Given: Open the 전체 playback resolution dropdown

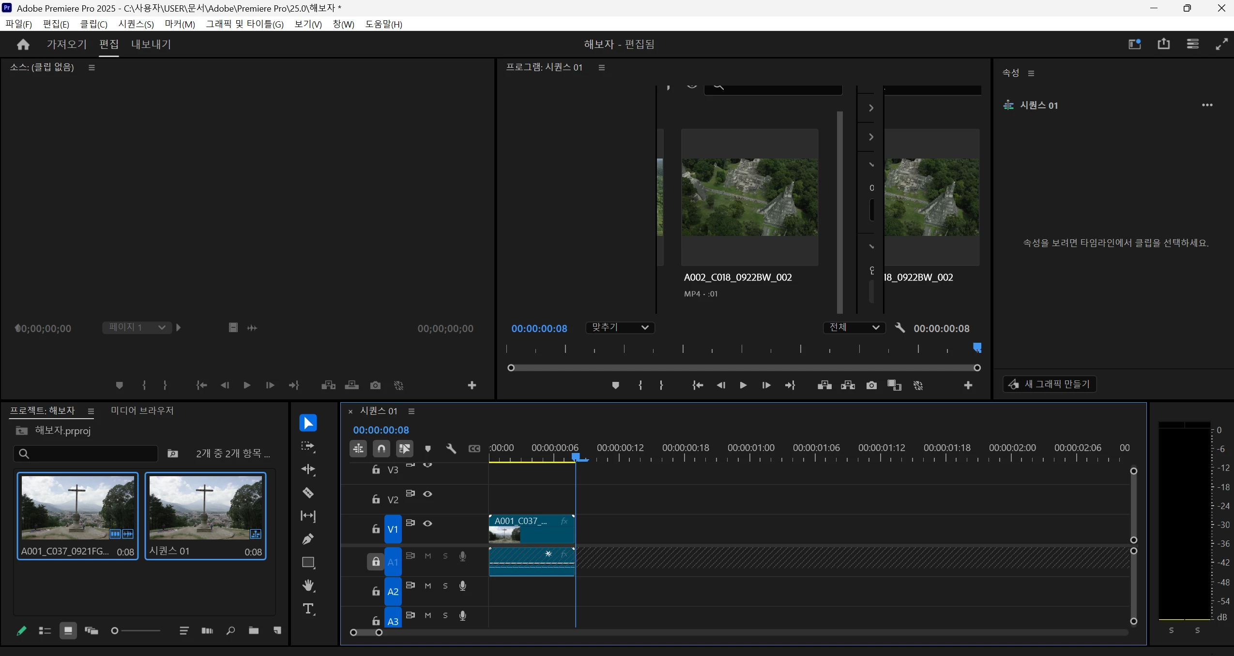Looking at the screenshot, I should click(854, 328).
